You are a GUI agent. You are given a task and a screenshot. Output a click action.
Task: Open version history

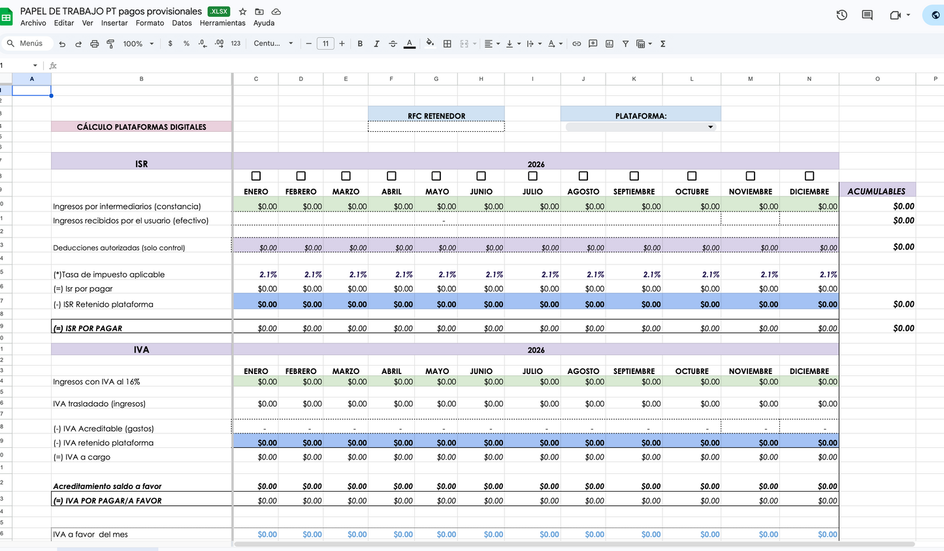(x=841, y=15)
